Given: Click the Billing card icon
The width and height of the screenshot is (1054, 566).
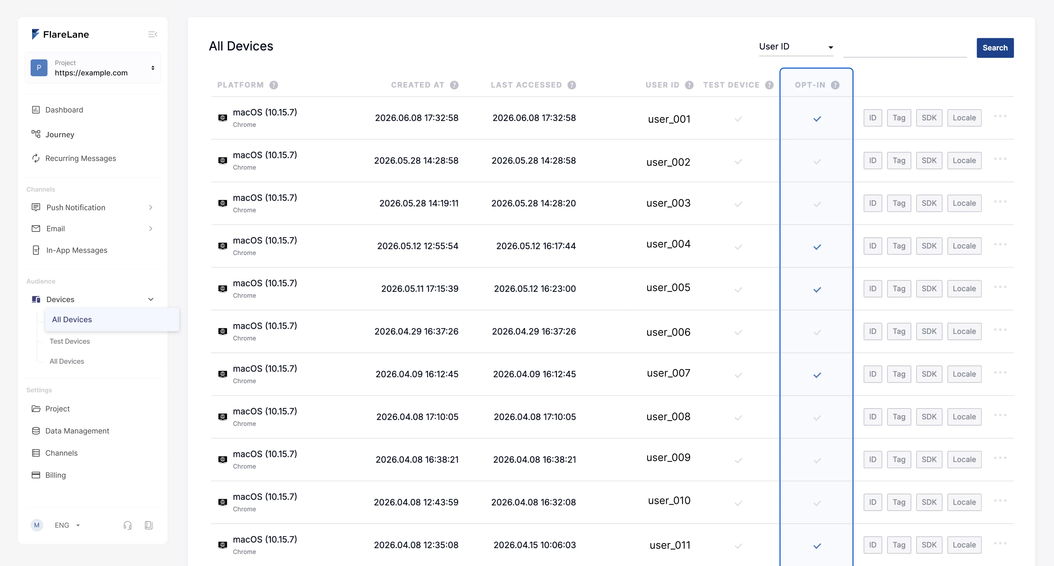Looking at the screenshot, I should tap(36, 475).
